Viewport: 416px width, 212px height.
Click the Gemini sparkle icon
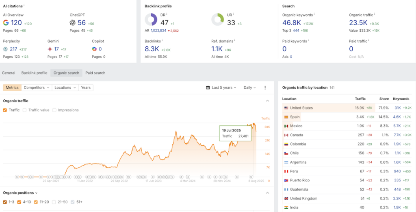click(x=50, y=49)
